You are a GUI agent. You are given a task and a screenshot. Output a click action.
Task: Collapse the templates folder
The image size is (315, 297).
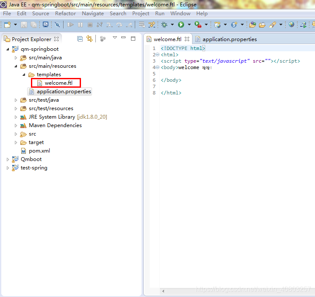tap(24, 75)
